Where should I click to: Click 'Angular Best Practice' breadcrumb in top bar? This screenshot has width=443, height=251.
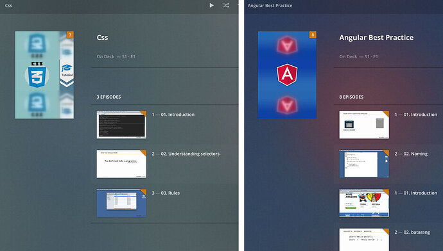pos(270,5)
